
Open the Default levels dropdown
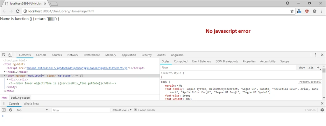[x=121, y=110]
